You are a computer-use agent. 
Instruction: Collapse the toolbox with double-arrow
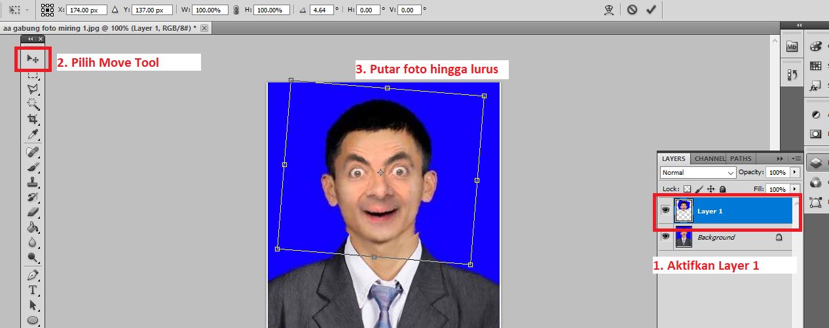click(30, 39)
